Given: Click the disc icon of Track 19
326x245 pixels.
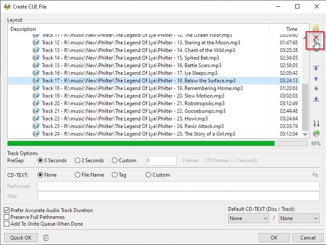Looking at the screenshot, I should tap(36, 95).
